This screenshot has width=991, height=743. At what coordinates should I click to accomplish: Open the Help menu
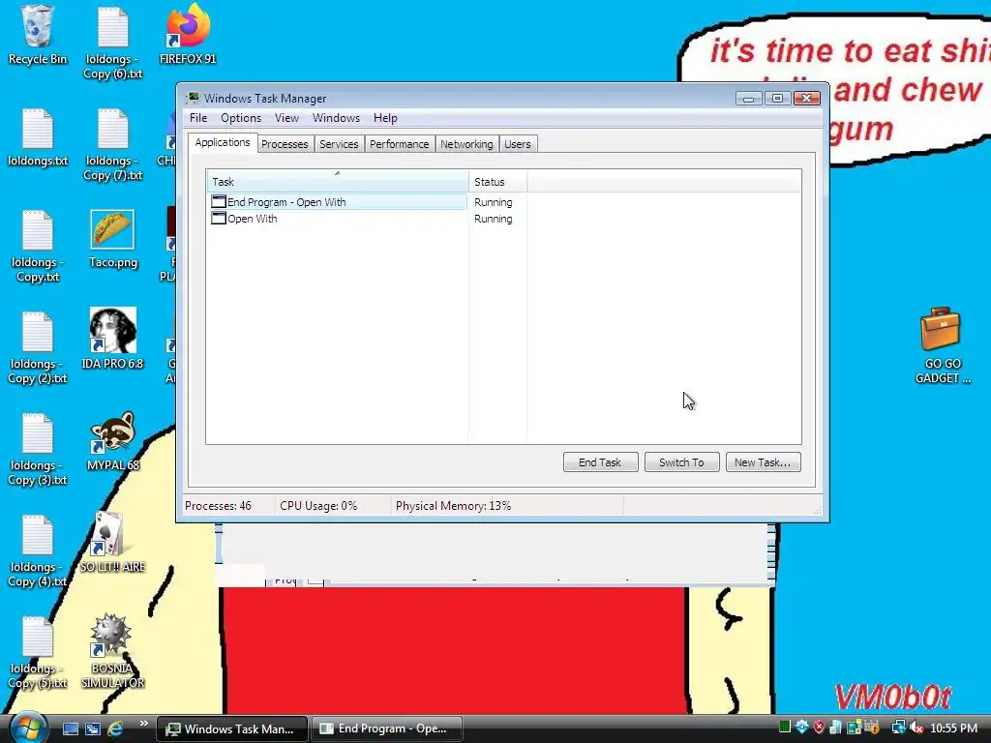[385, 118]
